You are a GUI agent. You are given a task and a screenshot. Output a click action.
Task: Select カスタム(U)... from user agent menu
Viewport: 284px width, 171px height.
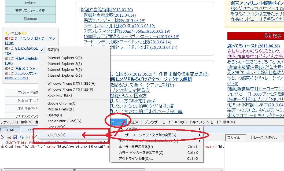click(x=58, y=135)
